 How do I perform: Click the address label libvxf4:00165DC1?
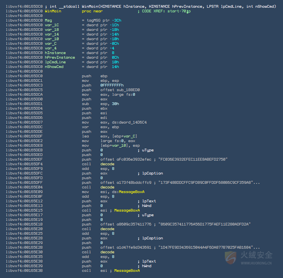pyautogui.click(x=24, y=81)
